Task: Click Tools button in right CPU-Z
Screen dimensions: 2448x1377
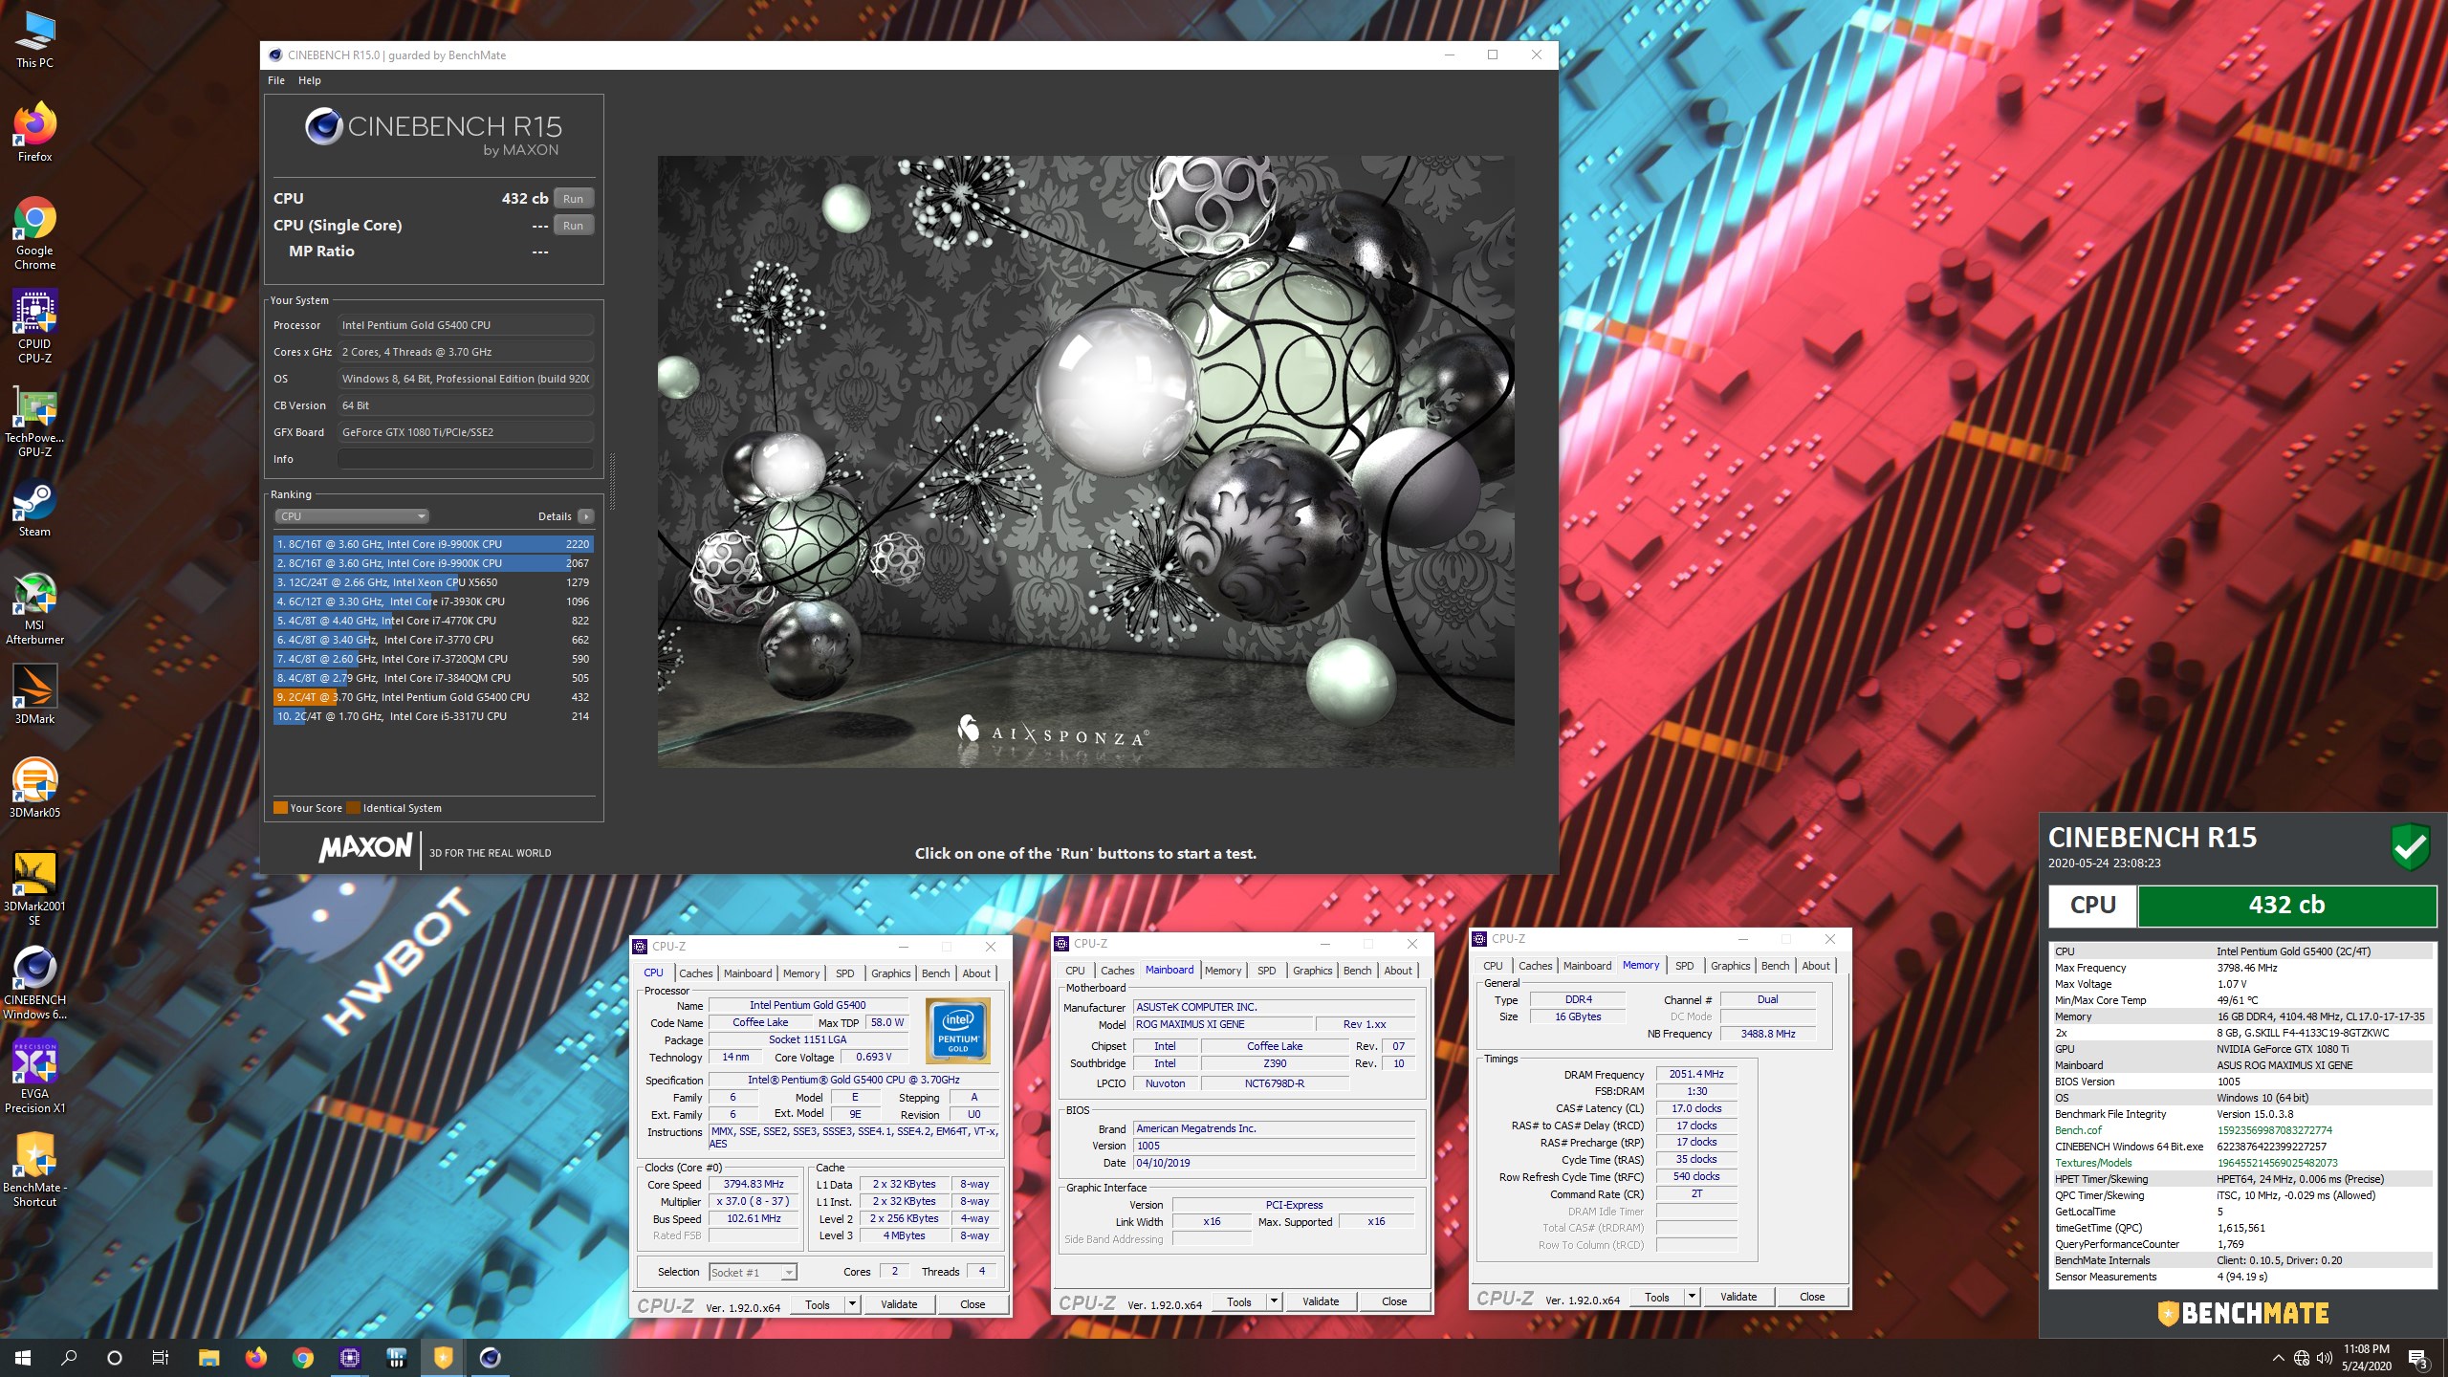Action: (x=1657, y=1298)
